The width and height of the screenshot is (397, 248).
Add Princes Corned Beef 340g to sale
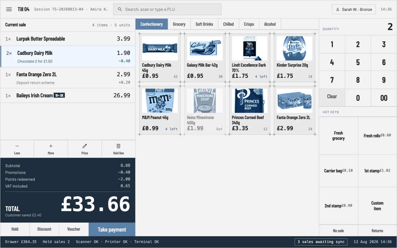pos(250,110)
